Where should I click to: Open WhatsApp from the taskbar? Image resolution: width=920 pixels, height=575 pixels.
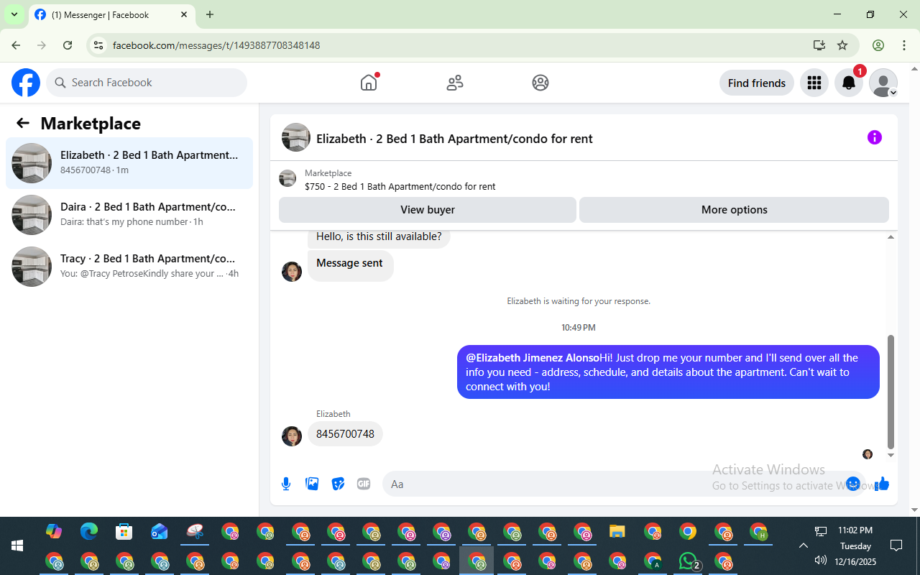point(689,561)
